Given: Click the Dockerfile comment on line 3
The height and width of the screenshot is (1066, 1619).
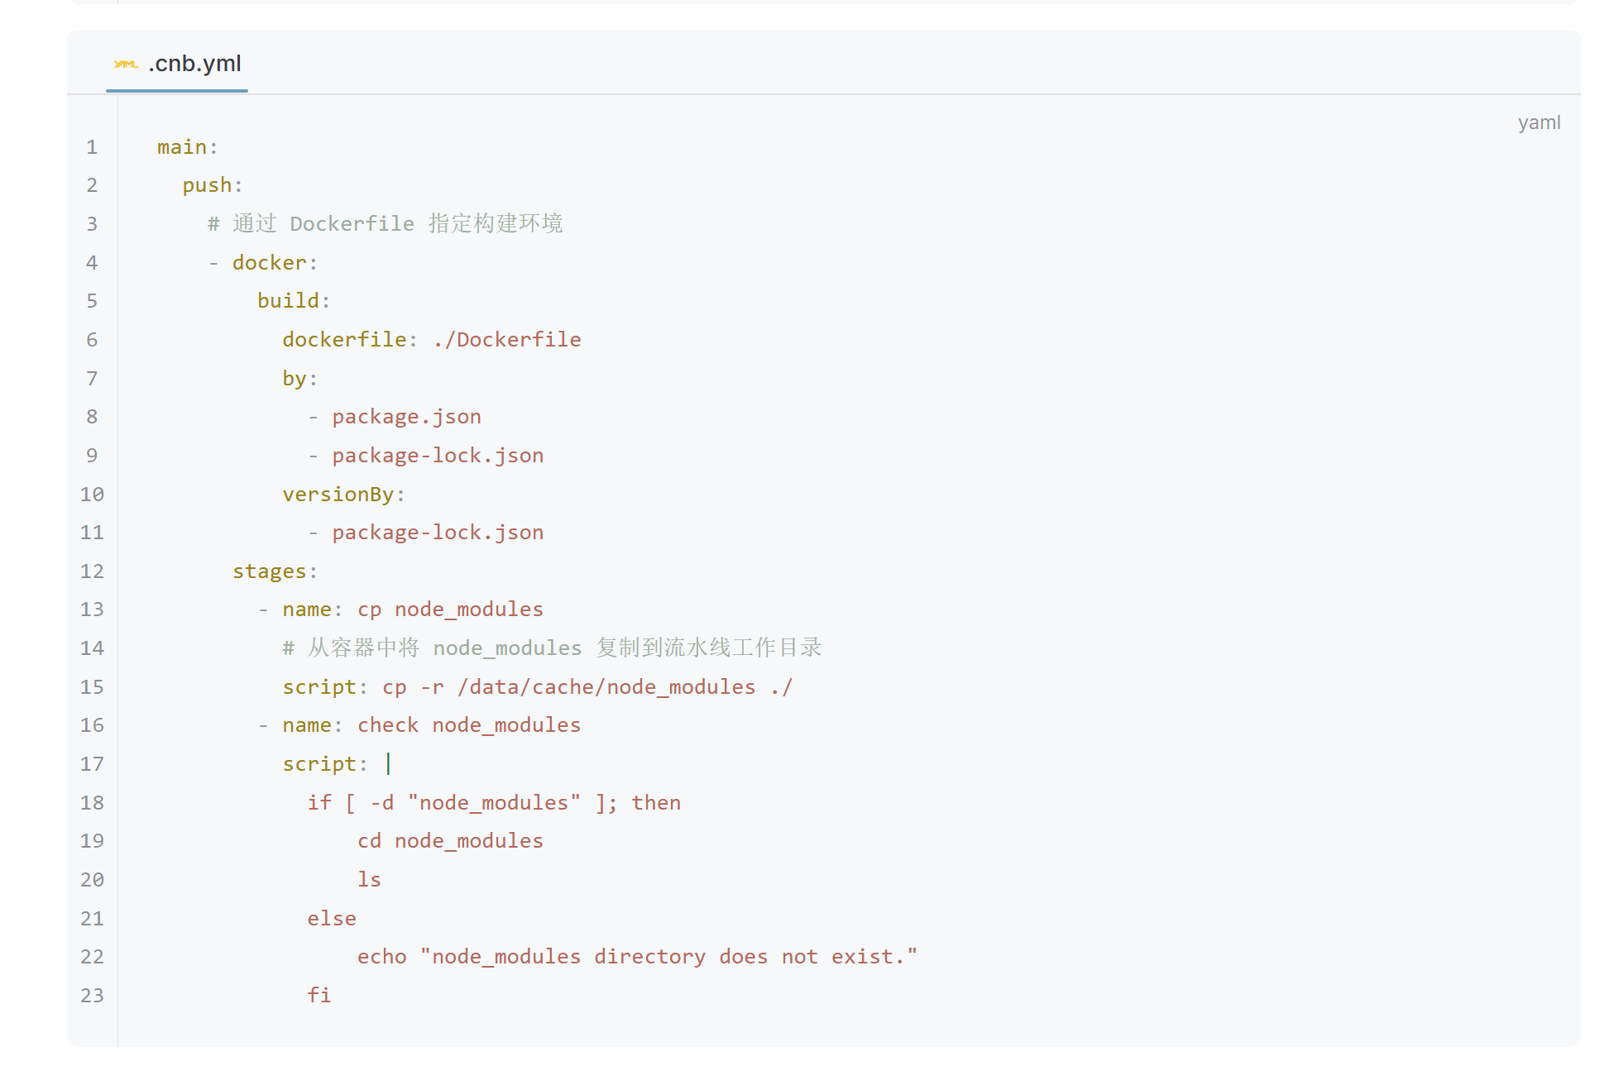Looking at the screenshot, I should tap(385, 224).
